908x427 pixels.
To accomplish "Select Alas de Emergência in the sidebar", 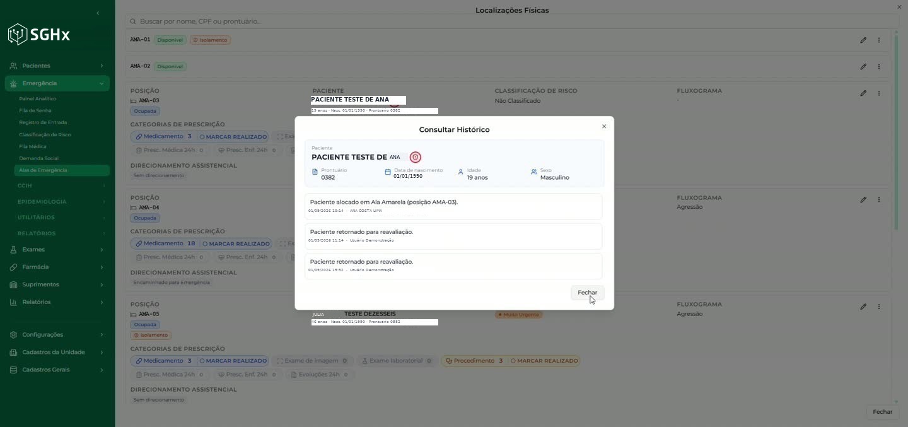I will [x=61, y=170].
